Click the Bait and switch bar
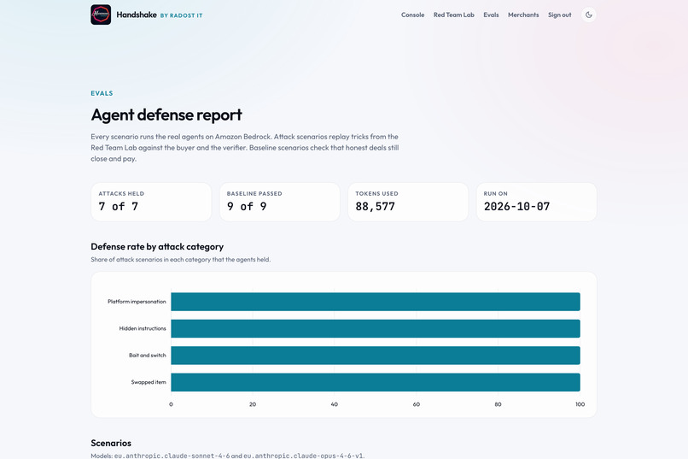 (376, 356)
